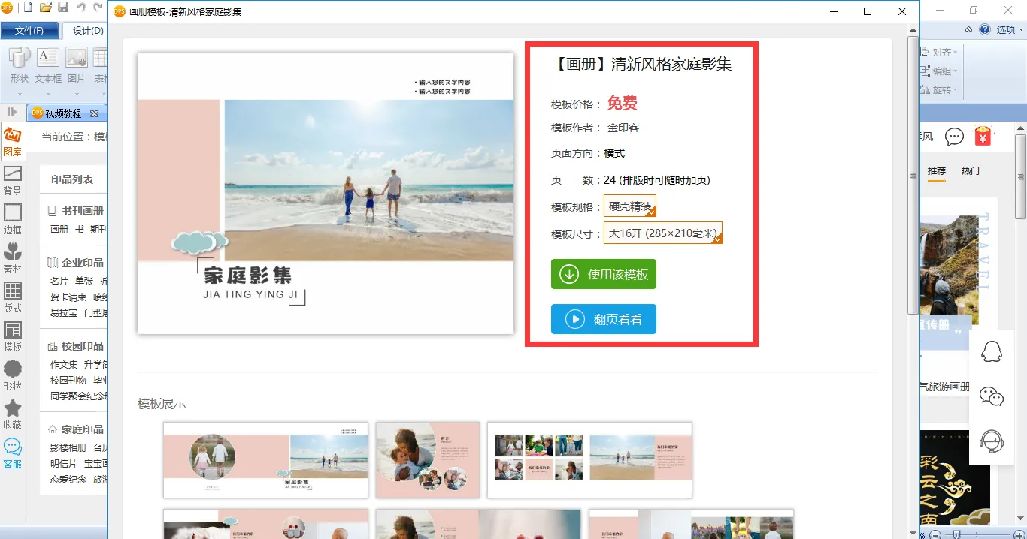Click the Undo arrow in the quick toolbar
The image size is (1027, 539).
[80, 8]
